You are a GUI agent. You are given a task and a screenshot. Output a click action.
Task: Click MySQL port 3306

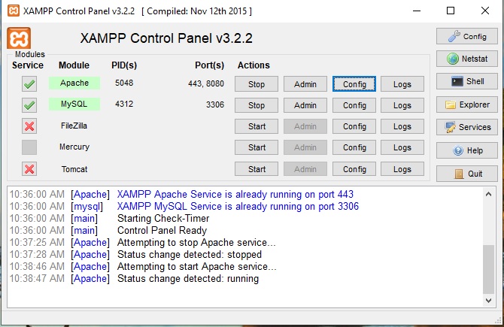point(215,104)
